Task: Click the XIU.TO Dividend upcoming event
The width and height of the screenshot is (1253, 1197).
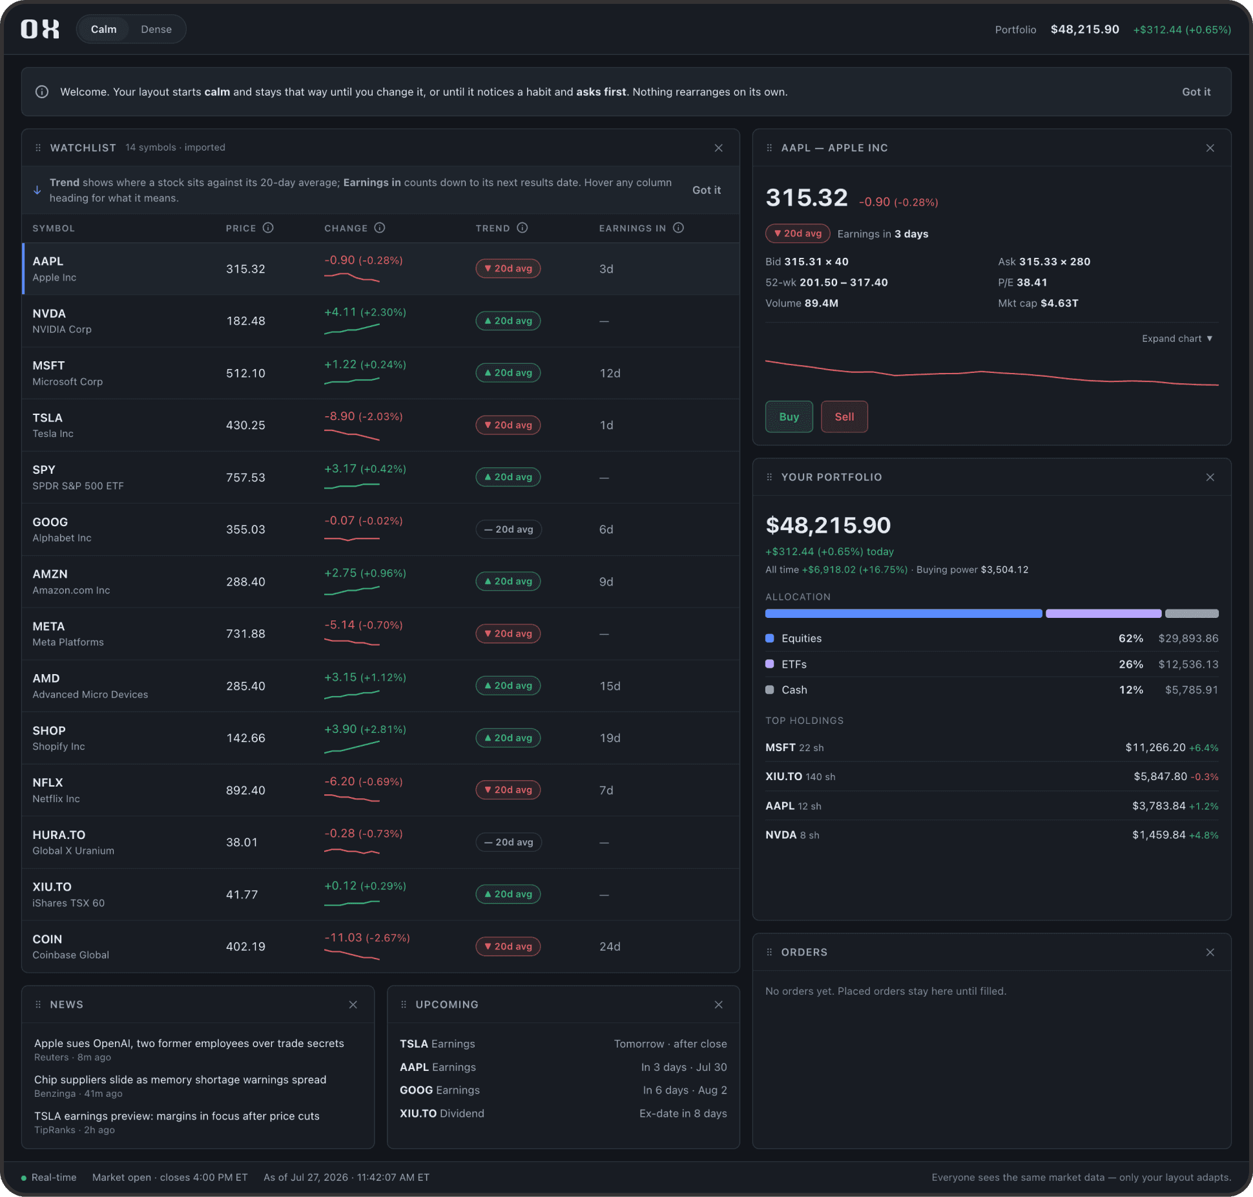Action: tap(563, 1113)
